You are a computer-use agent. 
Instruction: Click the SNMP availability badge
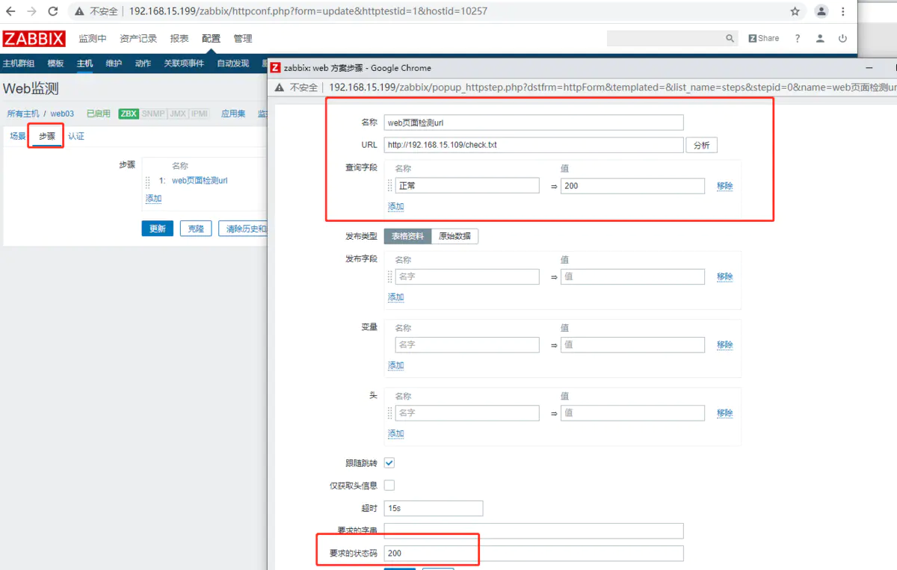point(153,114)
